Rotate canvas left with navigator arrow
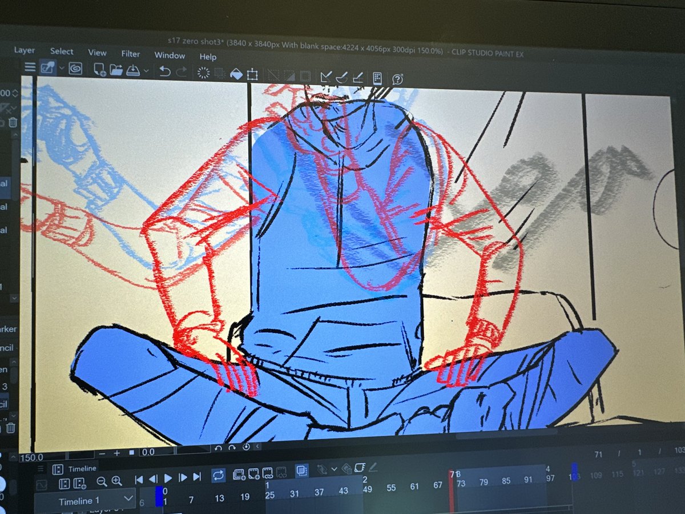Viewport: 685px width, 514px height. pyautogui.click(x=218, y=448)
